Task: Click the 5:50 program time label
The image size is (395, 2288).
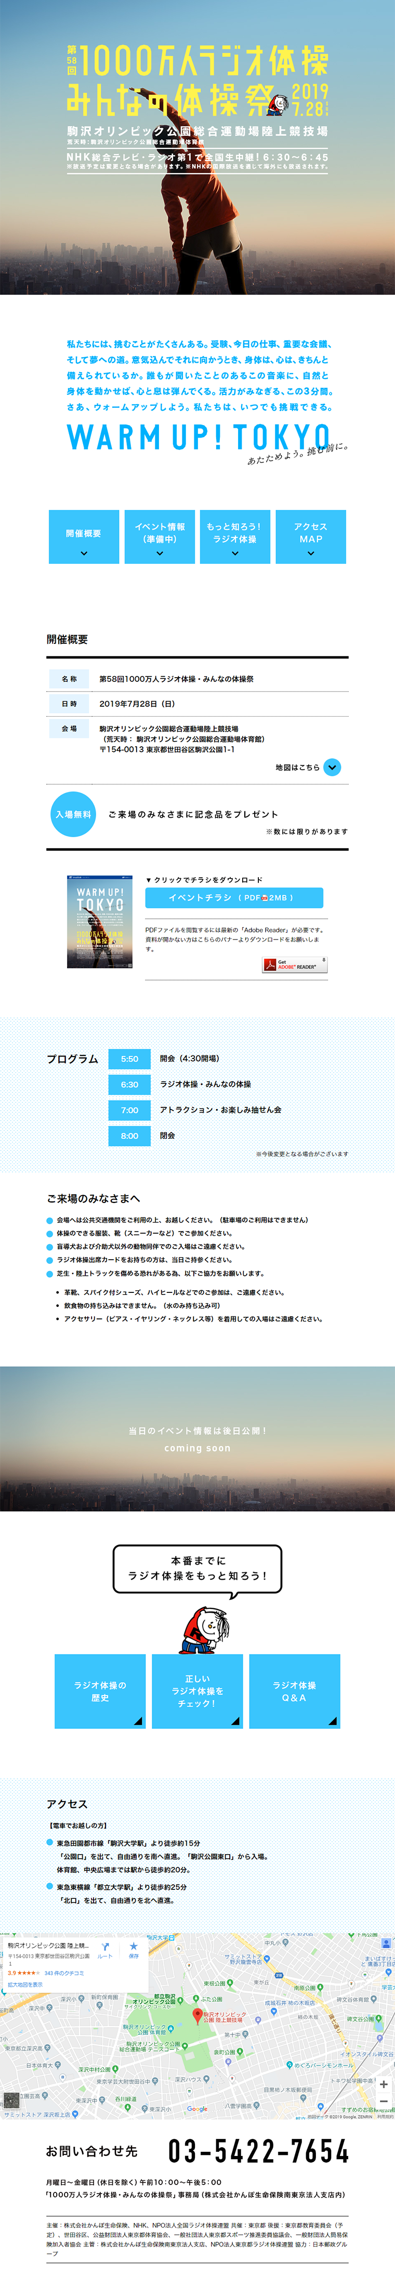Action: pos(129,1059)
